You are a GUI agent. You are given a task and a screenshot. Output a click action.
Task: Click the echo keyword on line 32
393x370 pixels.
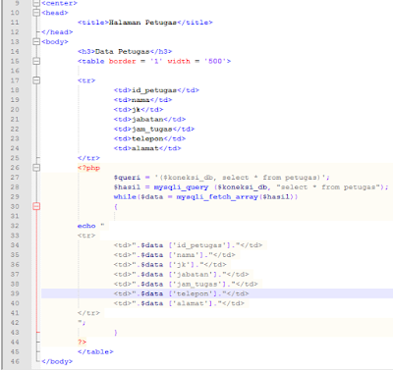pos(86,226)
